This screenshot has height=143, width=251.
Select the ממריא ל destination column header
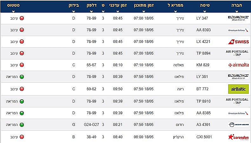click(175, 5)
